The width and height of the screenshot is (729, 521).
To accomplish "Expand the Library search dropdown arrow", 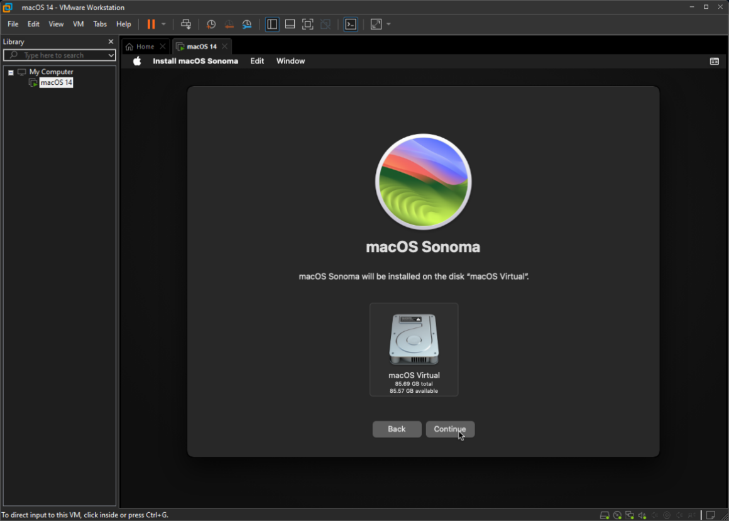I will (111, 55).
